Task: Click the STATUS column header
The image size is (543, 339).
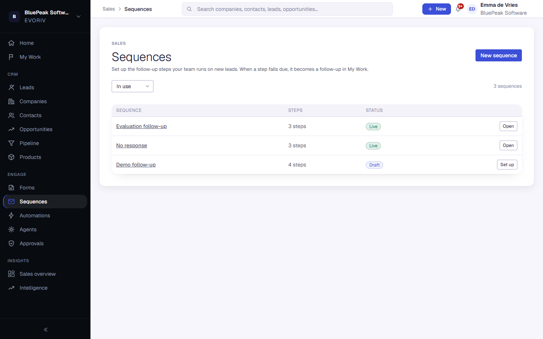Action: click(374, 110)
